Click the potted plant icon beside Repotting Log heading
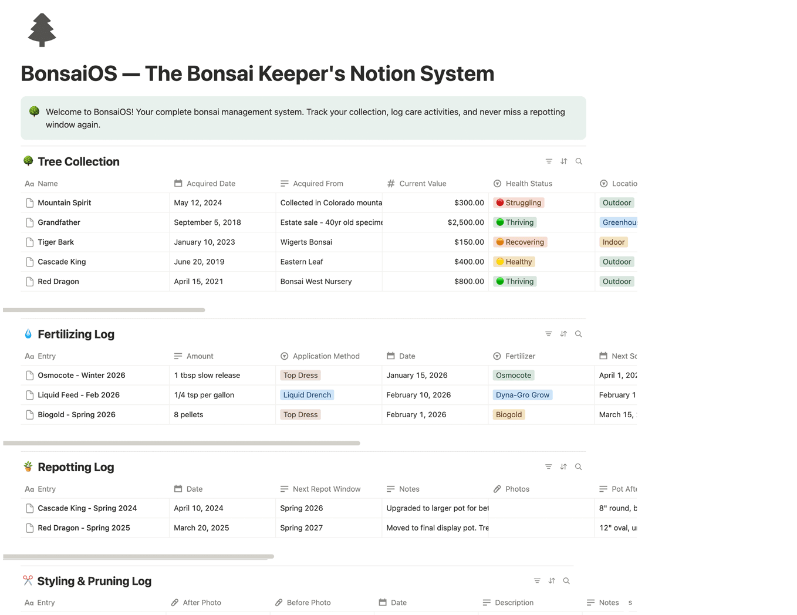The height and width of the screenshot is (615, 797). pyautogui.click(x=28, y=467)
